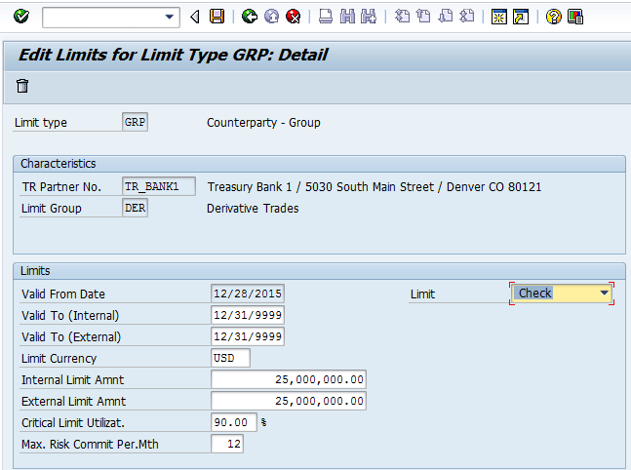
Task: Click the green Enter checkmark icon
Action: click(x=20, y=17)
